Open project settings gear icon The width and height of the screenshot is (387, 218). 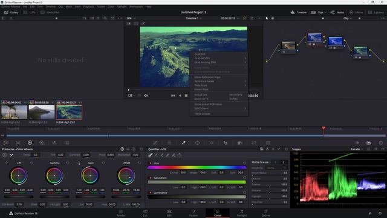380,213
